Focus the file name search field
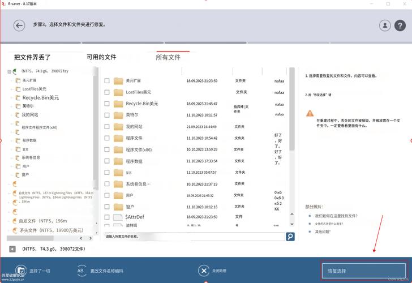The image size is (412, 283). pyautogui.click(x=195, y=237)
